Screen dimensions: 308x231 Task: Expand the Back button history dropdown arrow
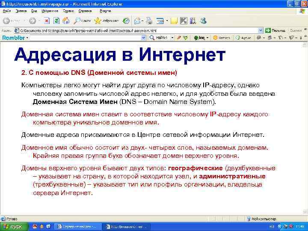pos(24,21)
